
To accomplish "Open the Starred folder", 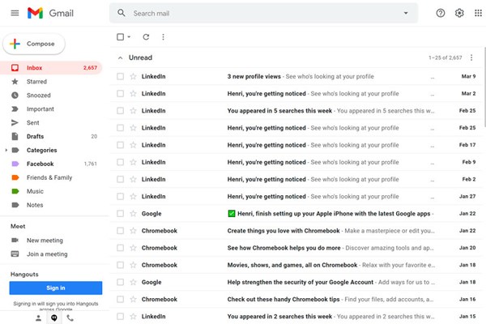I will (51, 82).
